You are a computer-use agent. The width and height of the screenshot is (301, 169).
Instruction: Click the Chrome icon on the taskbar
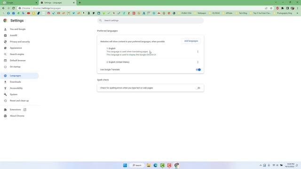pos(176,165)
